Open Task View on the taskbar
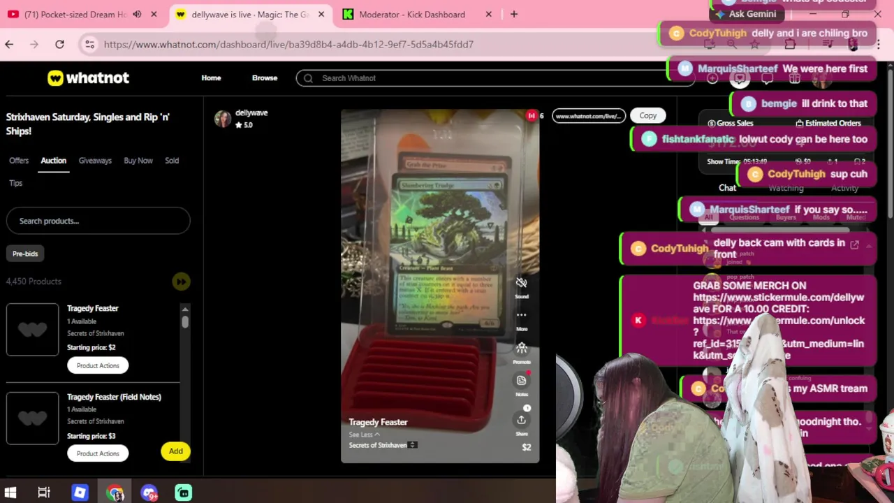This screenshot has height=503, width=894. (x=44, y=493)
